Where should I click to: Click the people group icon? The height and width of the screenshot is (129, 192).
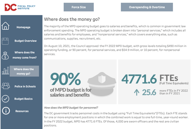5,86
